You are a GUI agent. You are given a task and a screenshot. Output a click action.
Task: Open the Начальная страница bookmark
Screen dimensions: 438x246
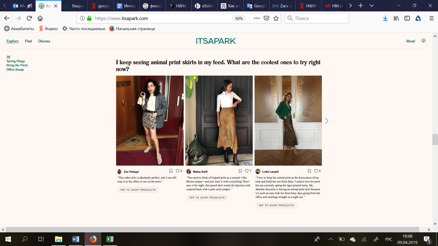tap(132, 28)
